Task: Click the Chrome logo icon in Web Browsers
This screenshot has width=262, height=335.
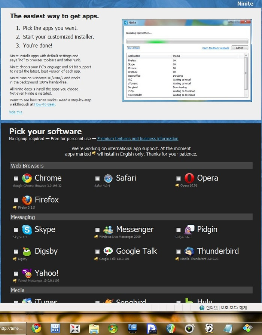Action: coord(27,178)
